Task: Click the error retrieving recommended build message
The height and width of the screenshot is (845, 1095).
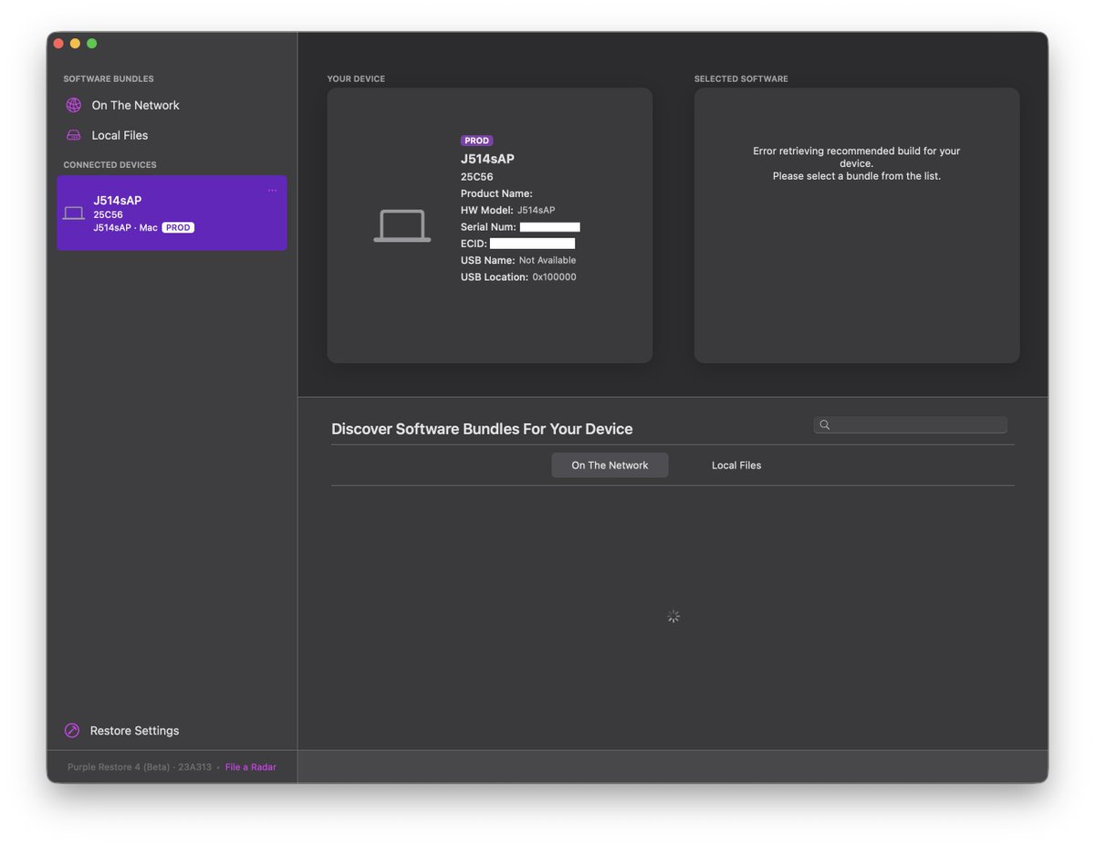Action: (x=857, y=163)
